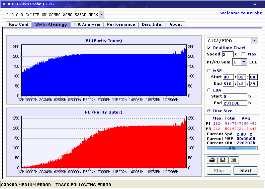The width and height of the screenshot is (265, 189).
Task: Enable the Realtime Chart checkbox
Action: 209,48
